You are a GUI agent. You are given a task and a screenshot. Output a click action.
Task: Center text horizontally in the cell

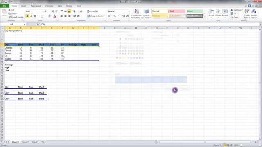(65, 16)
